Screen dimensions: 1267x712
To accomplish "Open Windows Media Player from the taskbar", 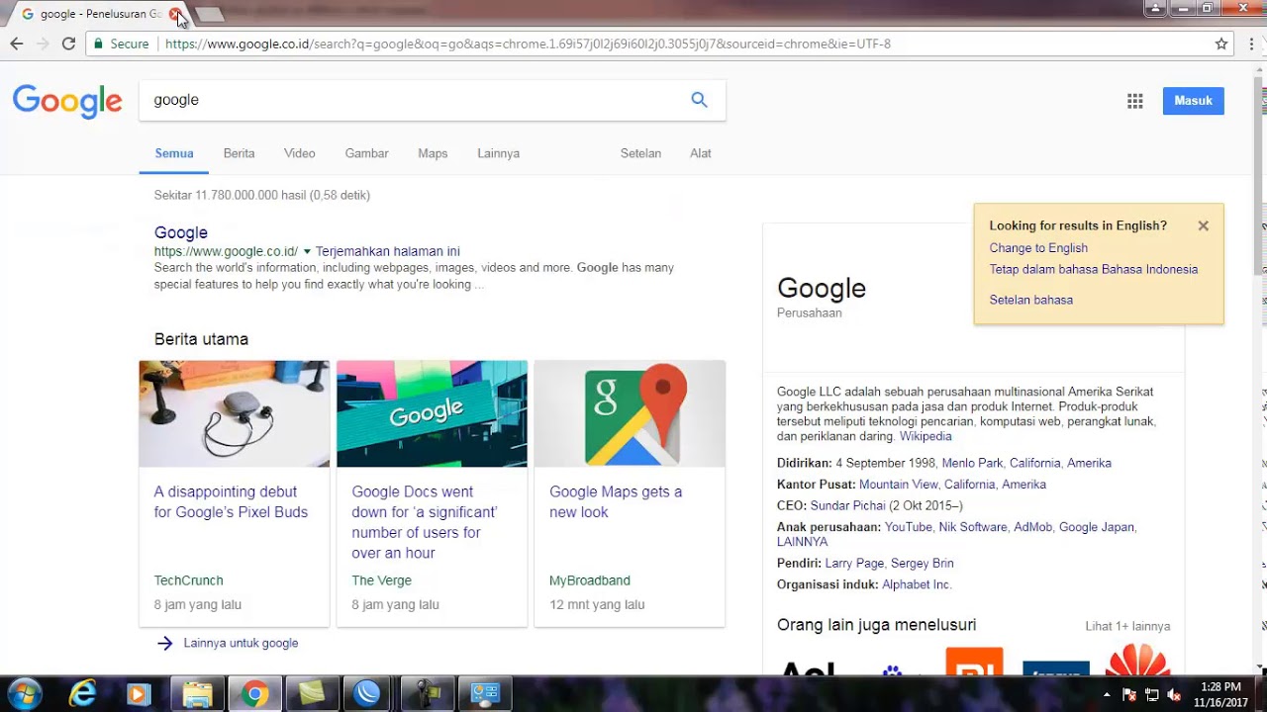I will (x=139, y=694).
